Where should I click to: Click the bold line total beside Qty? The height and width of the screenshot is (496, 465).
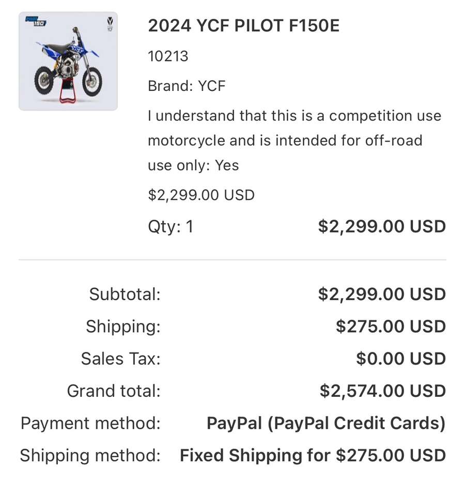click(x=381, y=226)
